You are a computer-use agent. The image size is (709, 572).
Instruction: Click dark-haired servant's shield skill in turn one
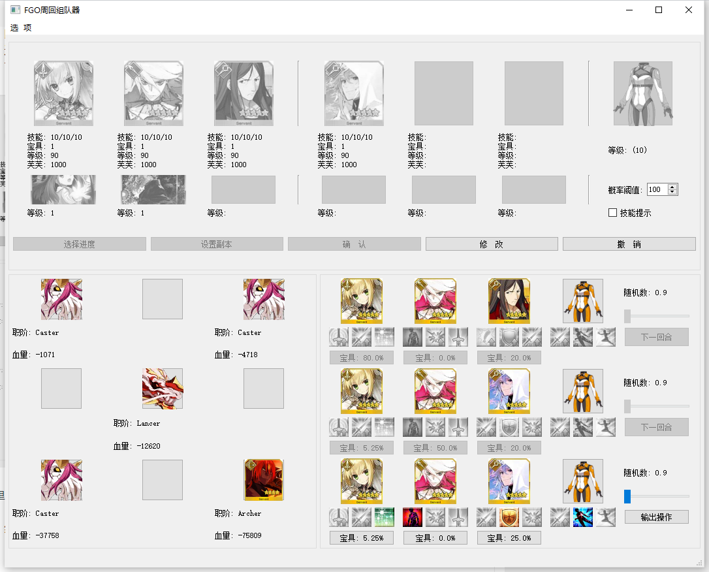coord(509,337)
